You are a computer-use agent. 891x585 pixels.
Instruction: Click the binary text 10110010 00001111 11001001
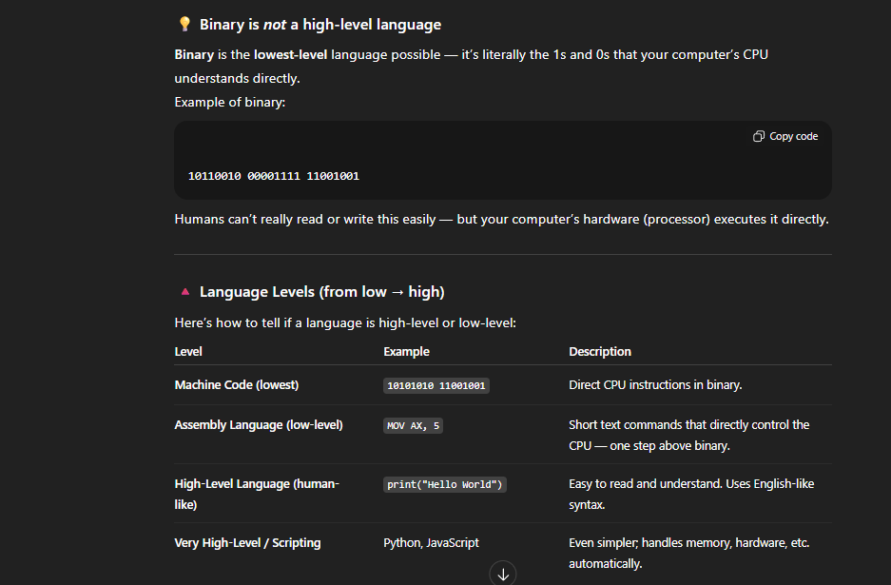coord(274,176)
